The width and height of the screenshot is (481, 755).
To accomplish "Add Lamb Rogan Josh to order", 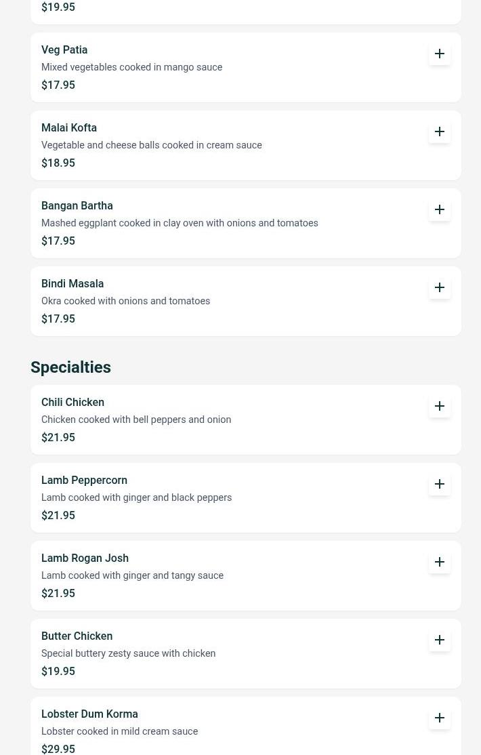I will click(x=440, y=562).
